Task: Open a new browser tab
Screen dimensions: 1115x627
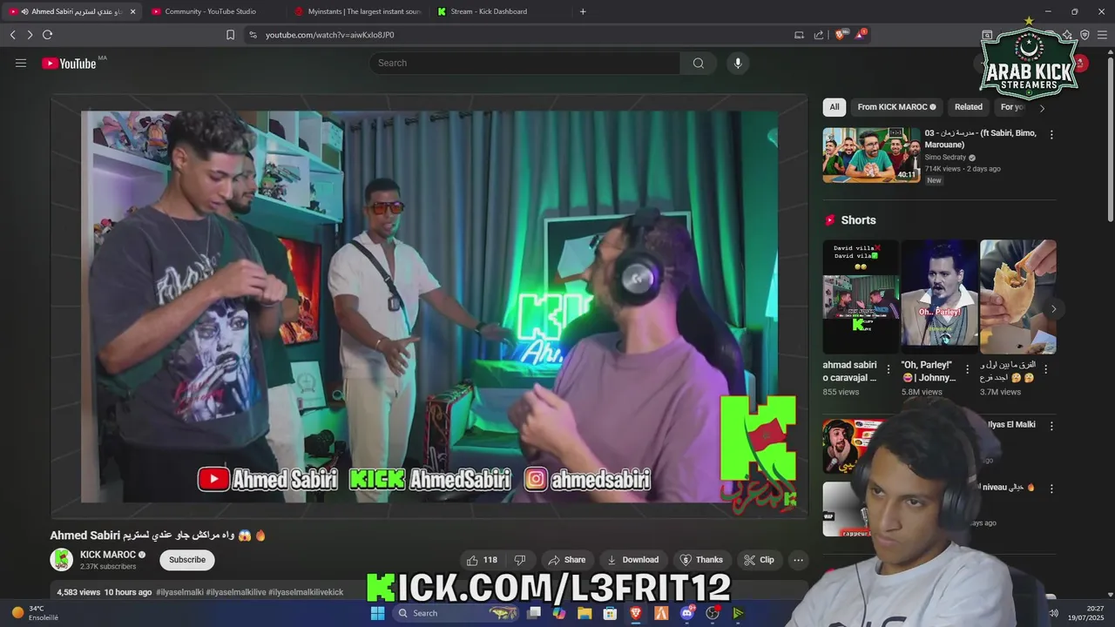Action: coord(583,11)
